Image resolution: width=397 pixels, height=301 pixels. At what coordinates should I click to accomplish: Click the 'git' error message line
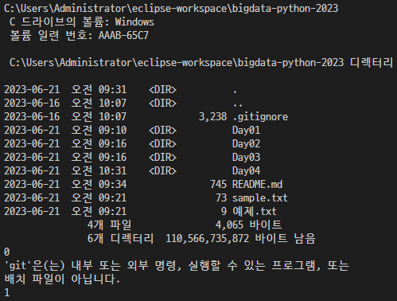(177, 266)
